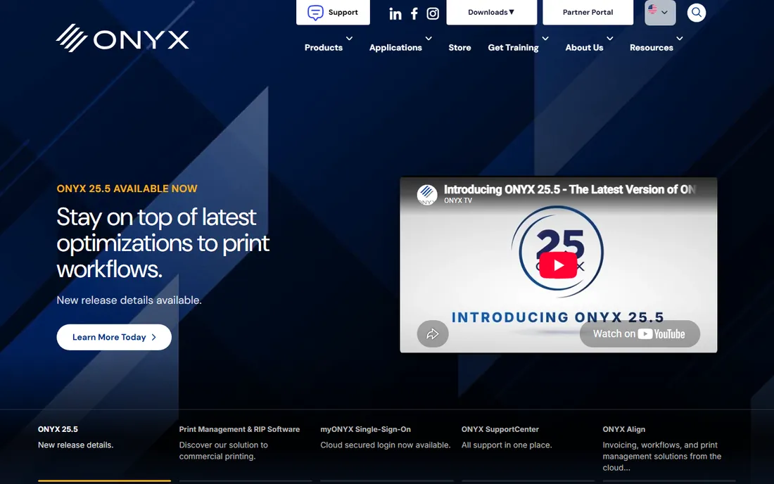Expand the chevron next to Resources

pos(680,39)
